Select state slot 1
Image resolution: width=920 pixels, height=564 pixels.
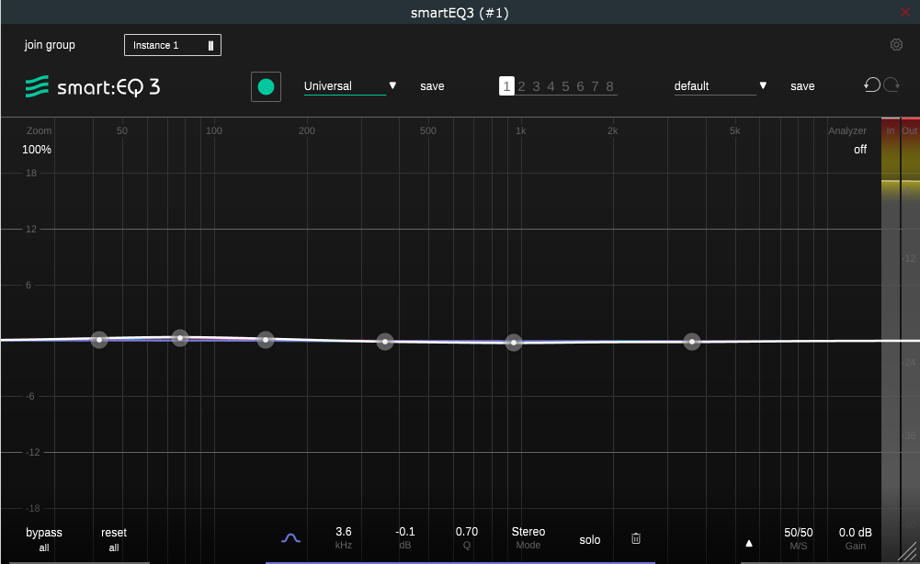click(506, 86)
